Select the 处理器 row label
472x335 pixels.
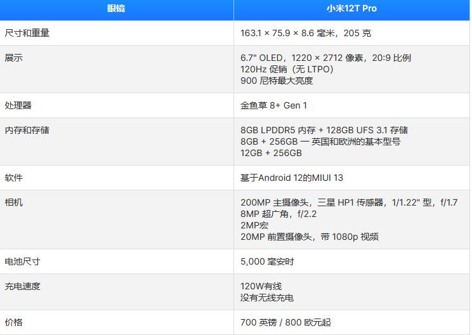click(x=18, y=105)
